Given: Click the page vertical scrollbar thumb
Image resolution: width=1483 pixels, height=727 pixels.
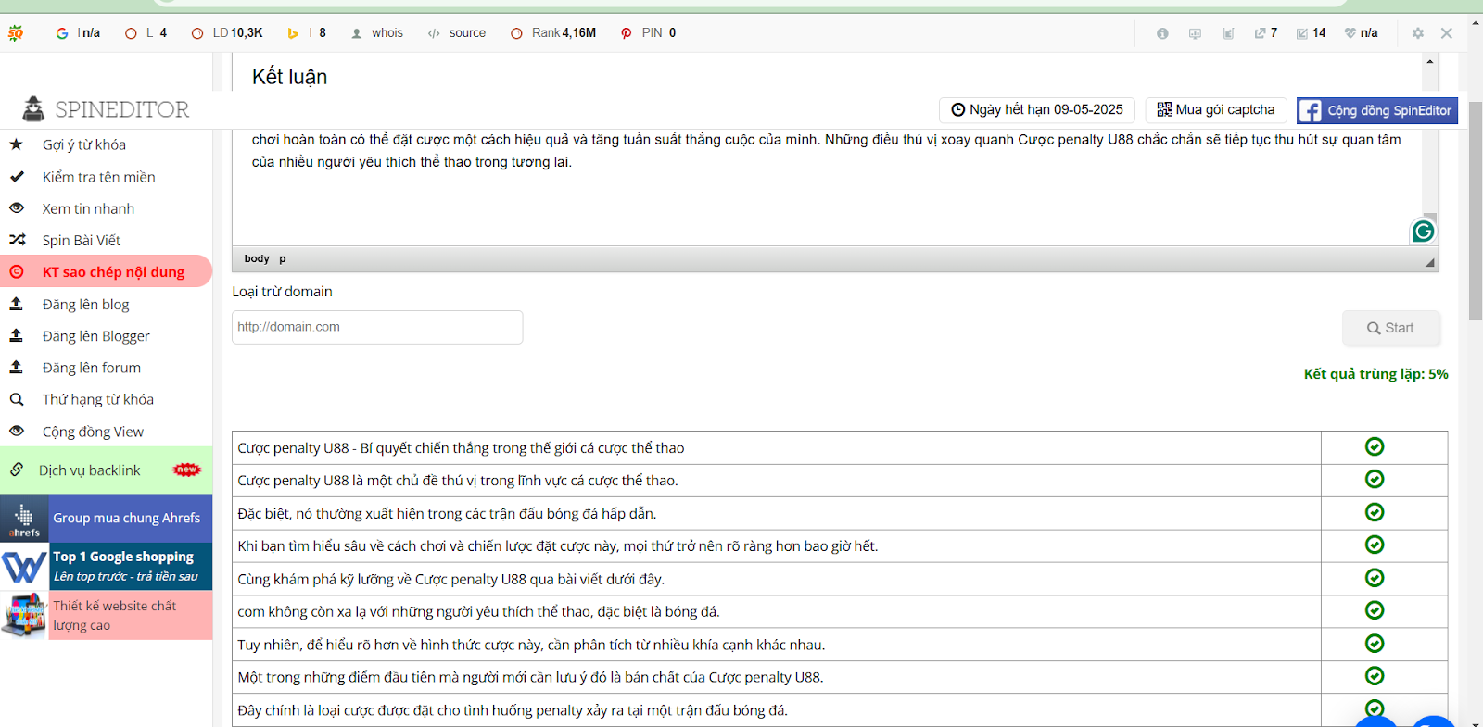Looking at the screenshot, I should 1475,208.
